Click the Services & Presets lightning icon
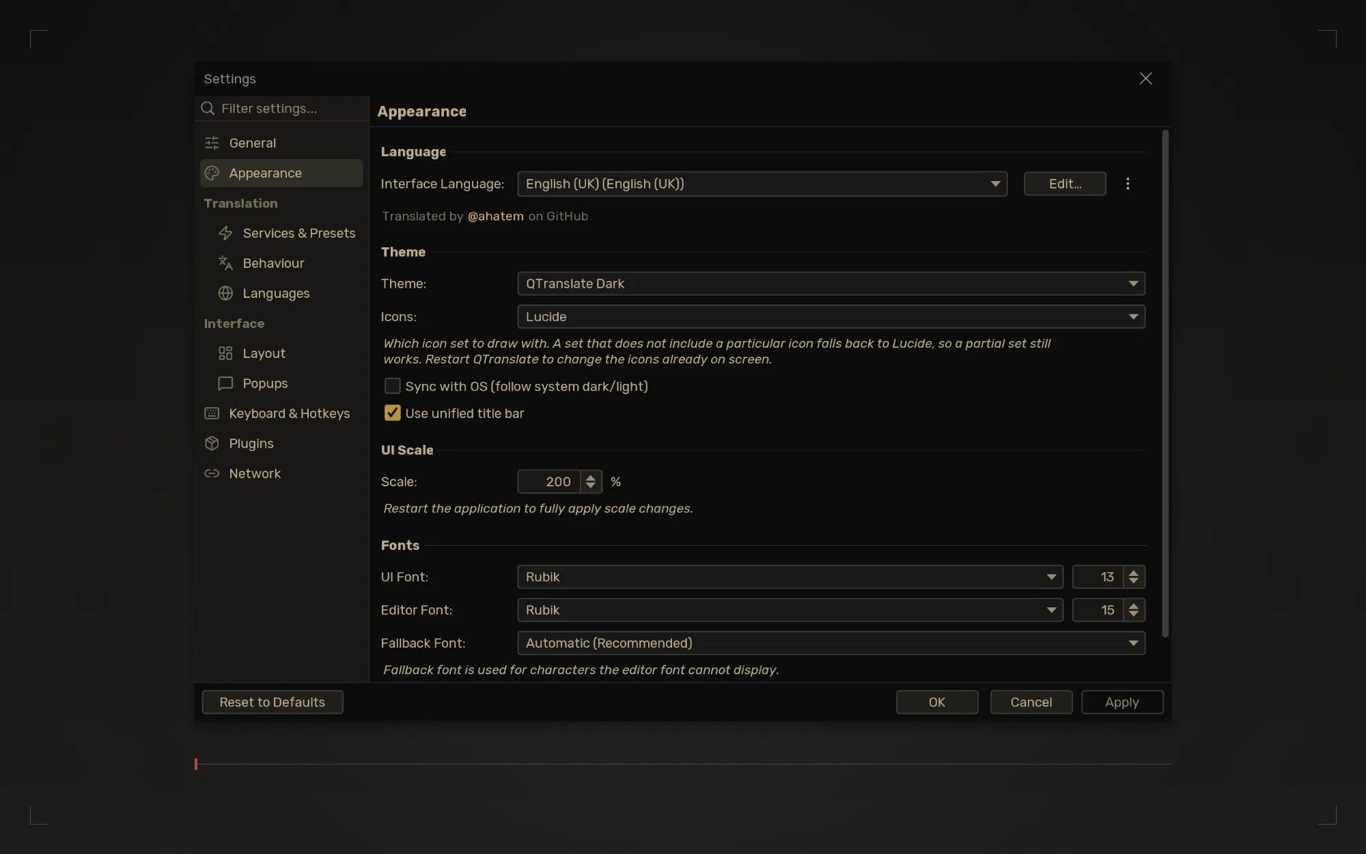This screenshot has height=854, width=1366. click(225, 233)
